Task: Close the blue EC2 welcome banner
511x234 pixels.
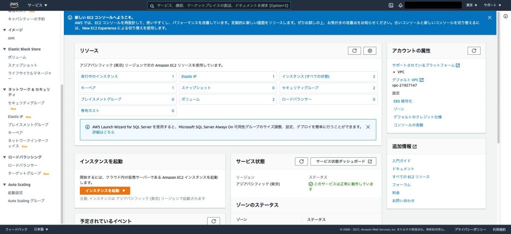Action: coord(490,17)
